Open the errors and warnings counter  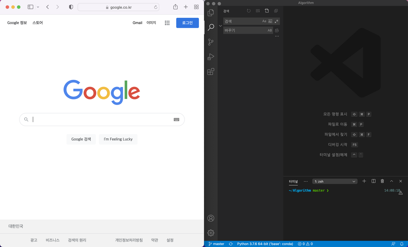coord(305,244)
